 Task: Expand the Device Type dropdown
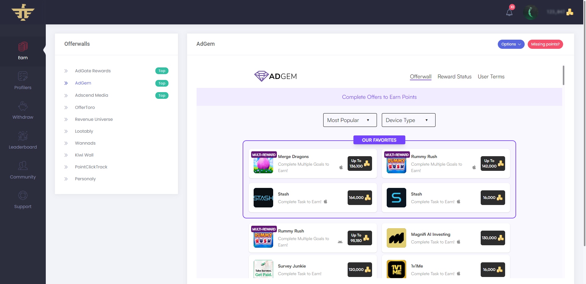pyautogui.click(x=408, y=120)
